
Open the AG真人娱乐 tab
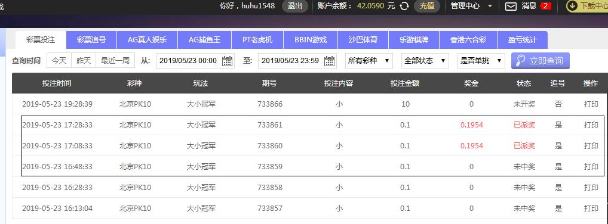tap(147, 40)
